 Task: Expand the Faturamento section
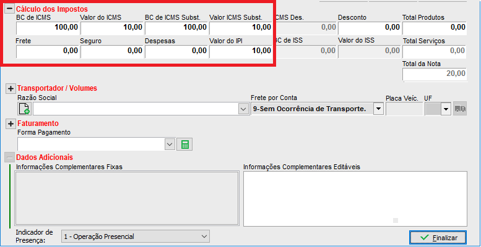10,124
